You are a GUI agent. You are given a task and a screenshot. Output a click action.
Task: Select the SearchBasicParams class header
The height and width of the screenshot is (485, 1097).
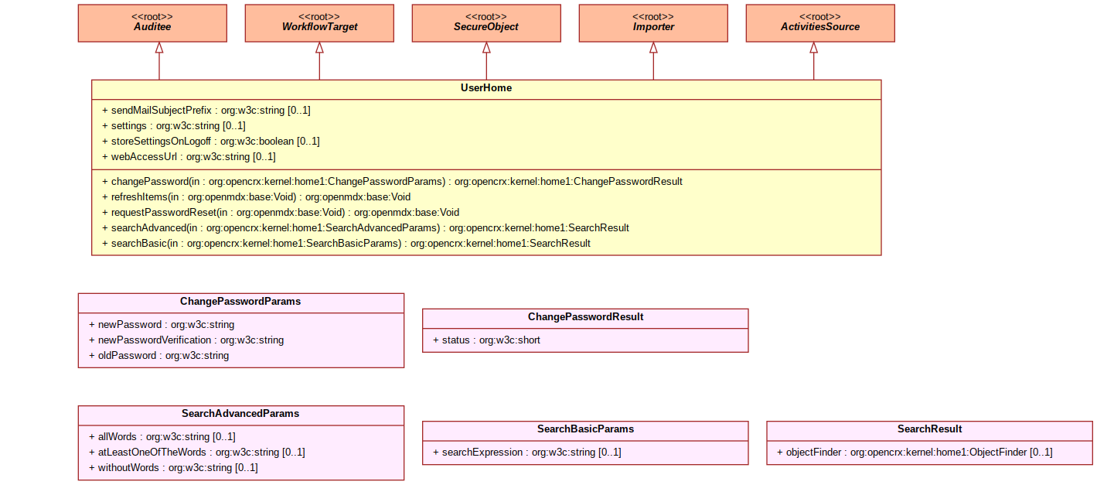coord(585,429)
